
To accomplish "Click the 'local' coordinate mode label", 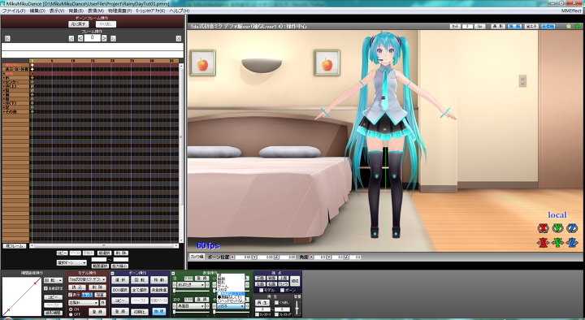I will pyautogui.click(x=557, y=215).
